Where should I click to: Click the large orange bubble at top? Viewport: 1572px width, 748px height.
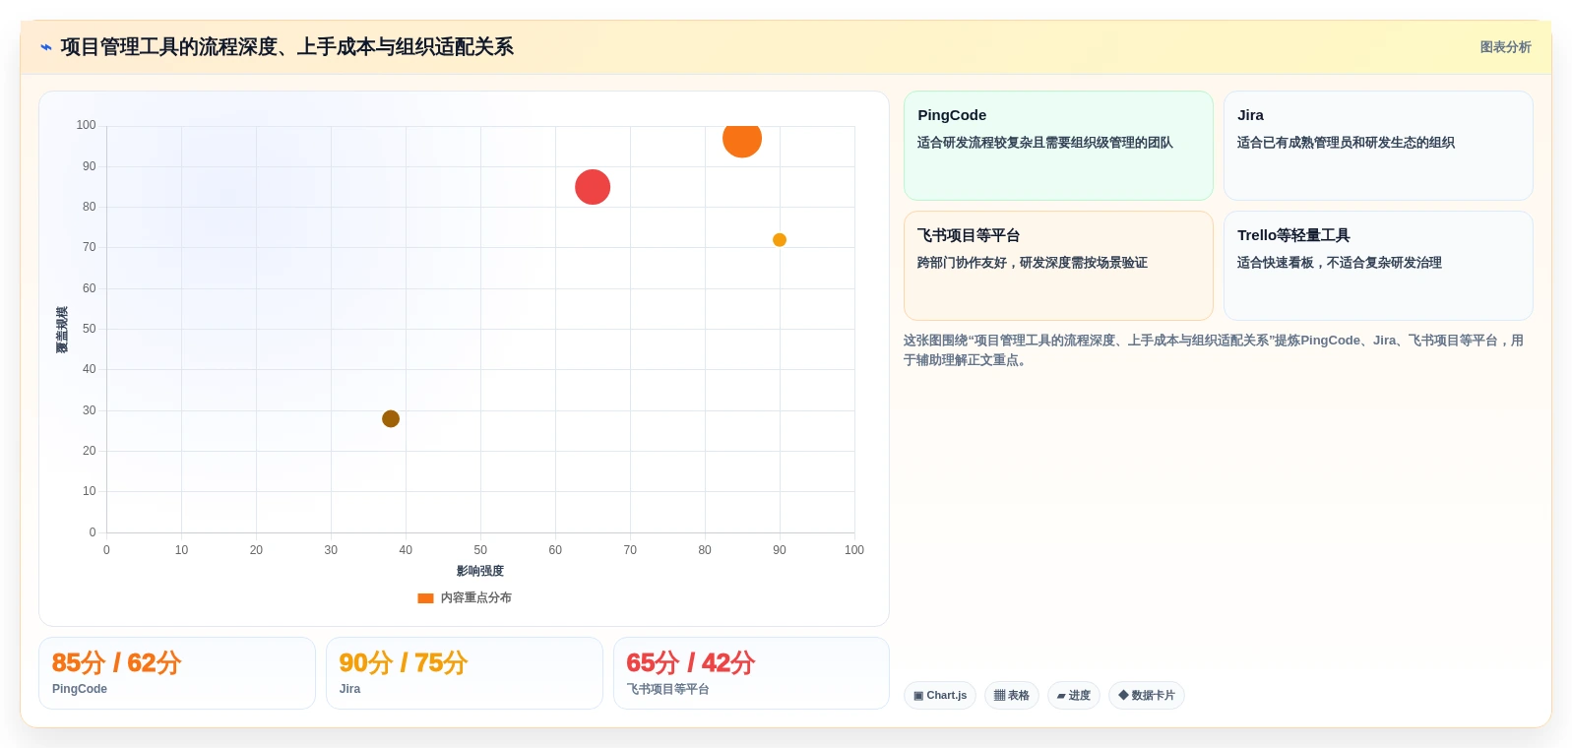click(x=742, y=139)
